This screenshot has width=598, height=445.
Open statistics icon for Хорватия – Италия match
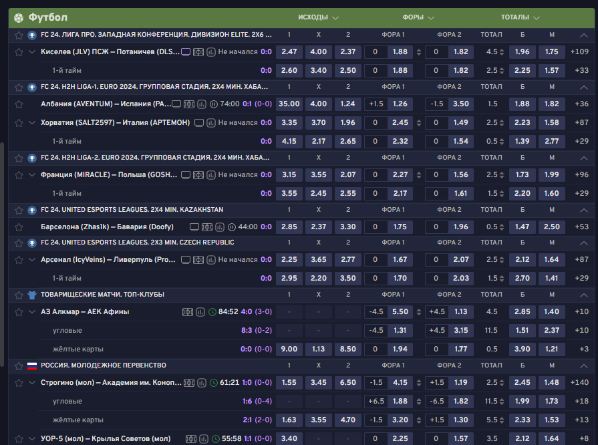coord(210,122)
